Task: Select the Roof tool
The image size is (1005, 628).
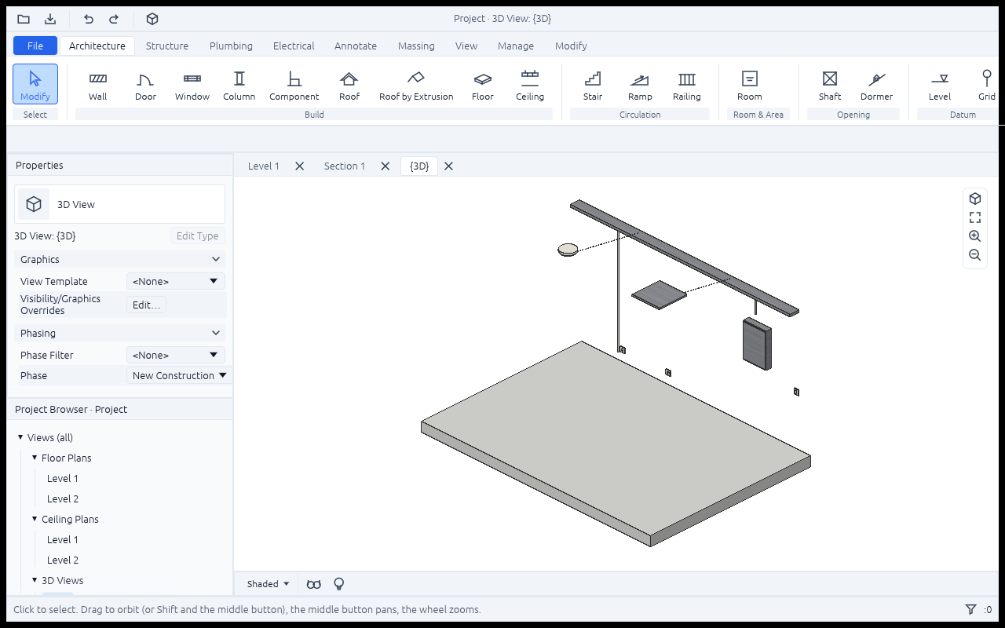Action: [x=349, y=85]
